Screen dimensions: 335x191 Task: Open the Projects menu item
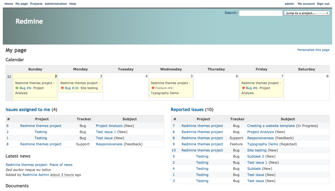point(36,4)
